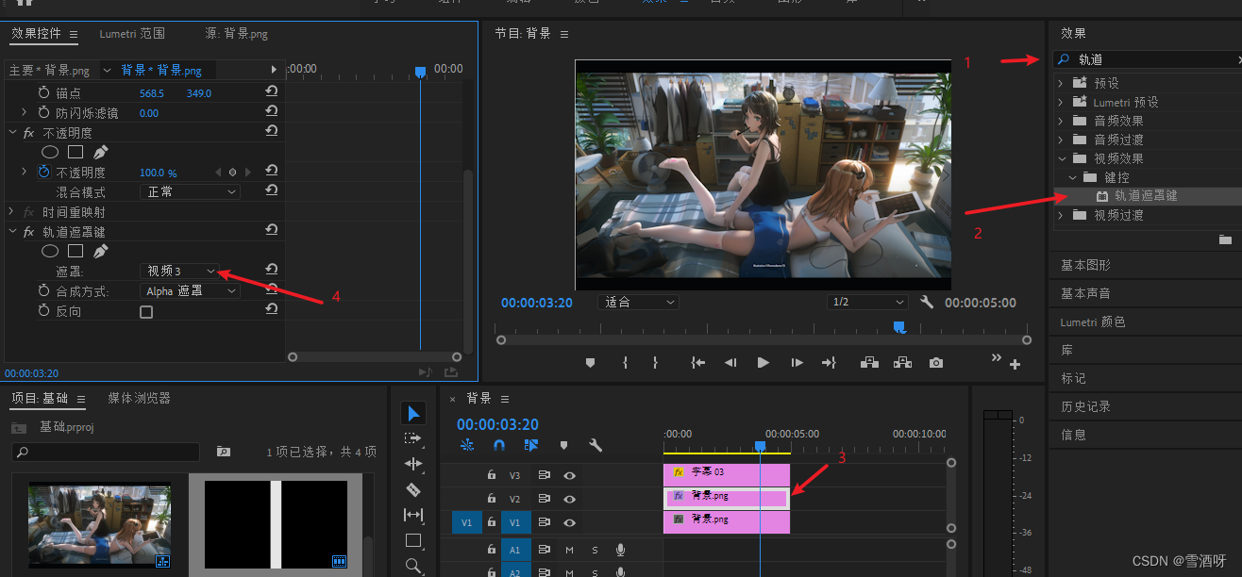Open the 混合模式 正常 dropdown
The height and width of the screenshot is (577, 1242).
pos(190,191)
